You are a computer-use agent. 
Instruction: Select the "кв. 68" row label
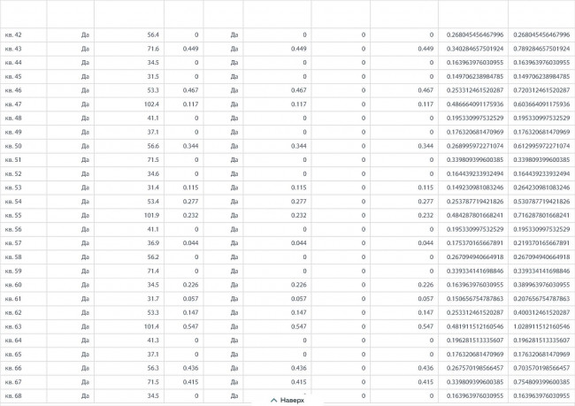coord(13,395)
